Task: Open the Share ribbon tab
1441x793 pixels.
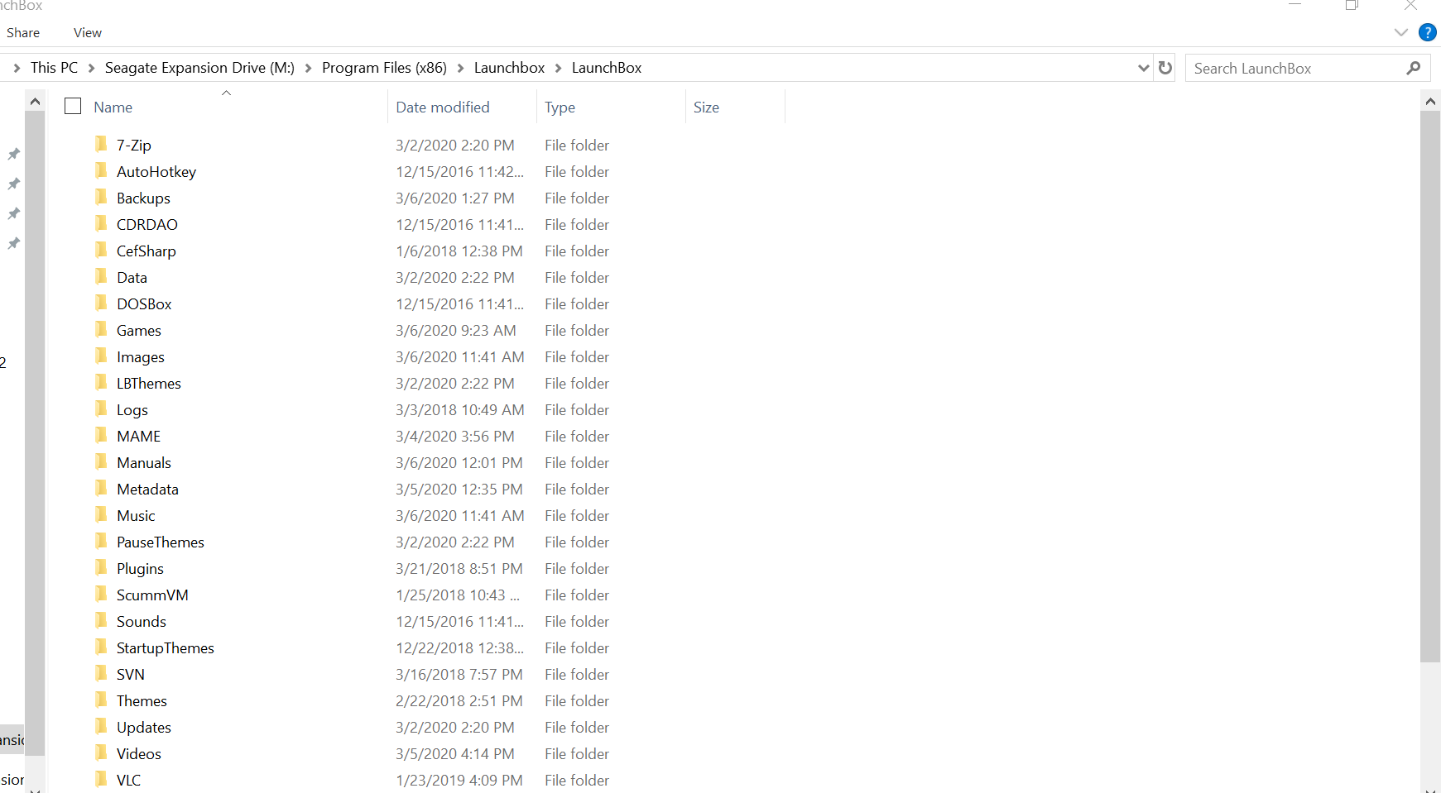Action: pos(23,32)
